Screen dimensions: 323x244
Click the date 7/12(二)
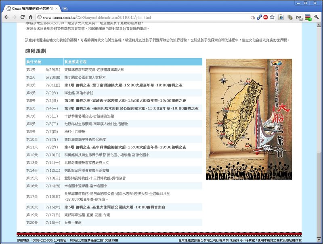[53, 170]
